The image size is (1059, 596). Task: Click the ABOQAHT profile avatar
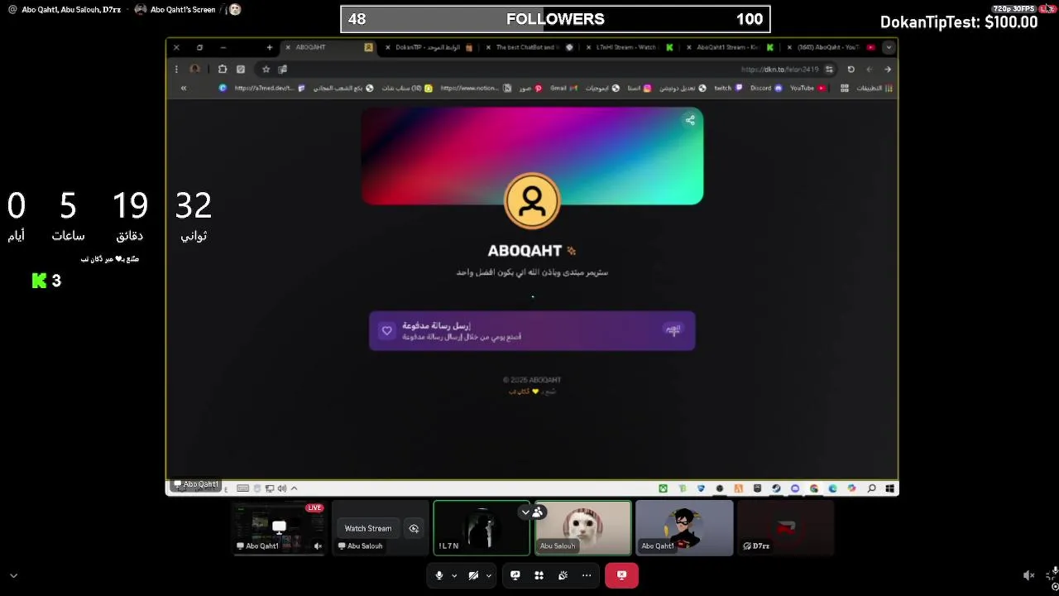tap(532, 200)
